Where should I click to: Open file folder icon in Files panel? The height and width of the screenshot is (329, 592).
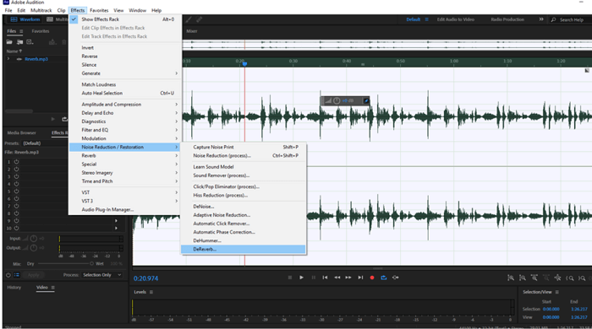pos(9,42)
